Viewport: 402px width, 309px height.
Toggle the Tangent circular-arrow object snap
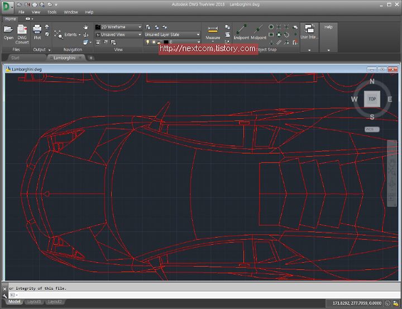[x=287, y=35]
